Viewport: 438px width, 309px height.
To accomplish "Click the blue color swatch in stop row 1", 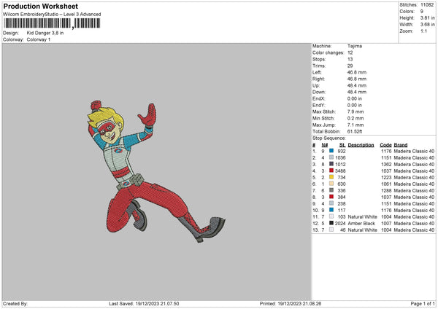I will point(331,151).
